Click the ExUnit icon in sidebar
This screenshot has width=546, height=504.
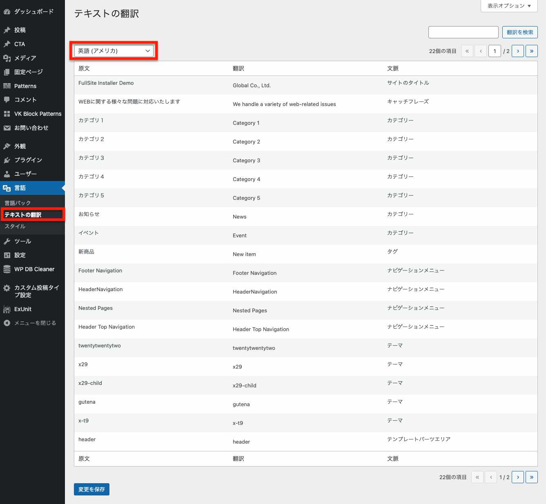point(7,309)
